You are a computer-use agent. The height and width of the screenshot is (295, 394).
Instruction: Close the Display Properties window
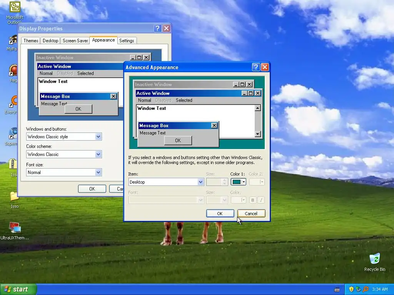coord(166,28)
